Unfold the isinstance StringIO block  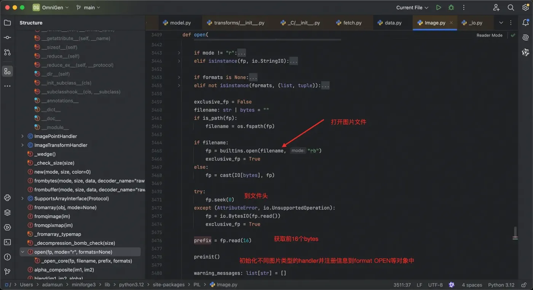click(179, 61)
